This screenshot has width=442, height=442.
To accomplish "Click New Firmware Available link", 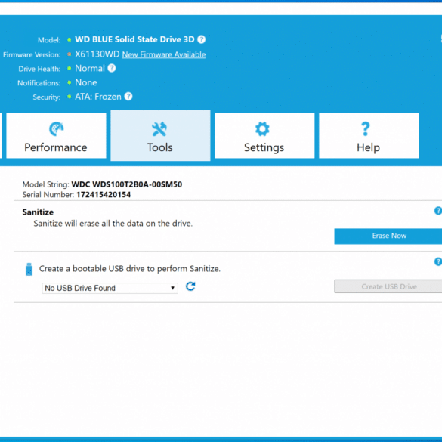I will [164, 54].
